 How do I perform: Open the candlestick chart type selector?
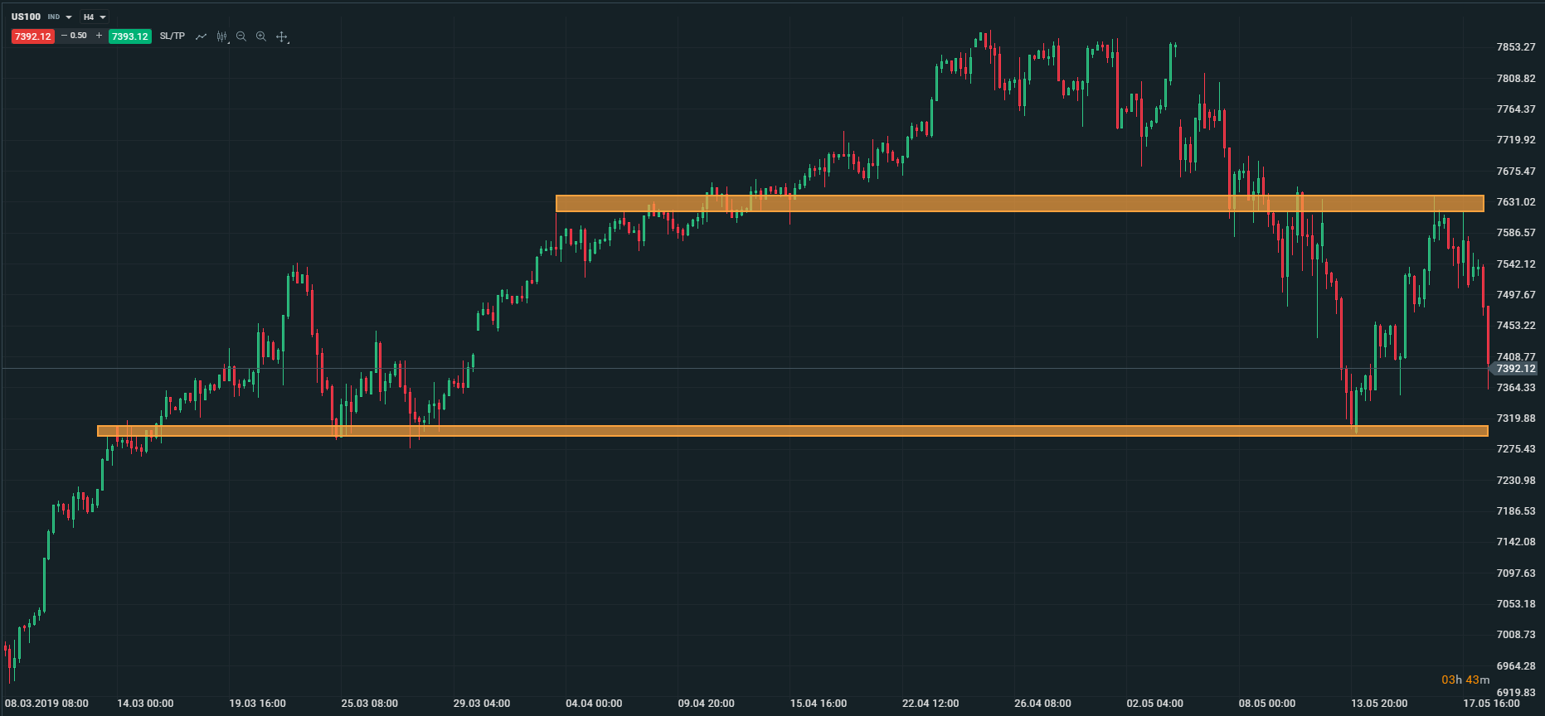[221, 36]
